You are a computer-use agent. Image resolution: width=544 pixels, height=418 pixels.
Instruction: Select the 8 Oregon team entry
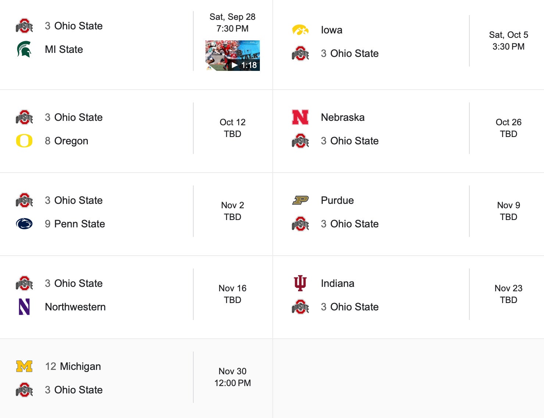(x=67, y=141)
